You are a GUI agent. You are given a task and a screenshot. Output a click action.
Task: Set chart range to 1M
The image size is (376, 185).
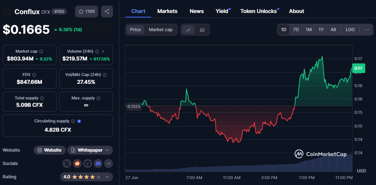[x=309, y=30]
